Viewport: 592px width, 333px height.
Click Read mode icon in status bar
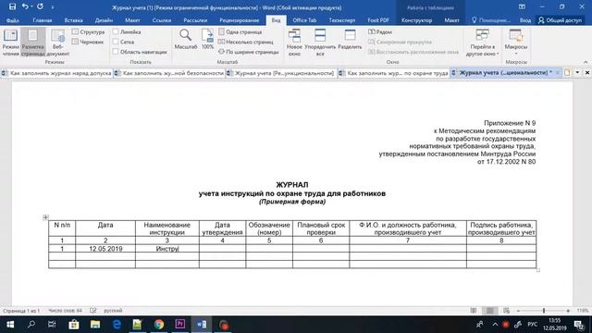point(474,311)
